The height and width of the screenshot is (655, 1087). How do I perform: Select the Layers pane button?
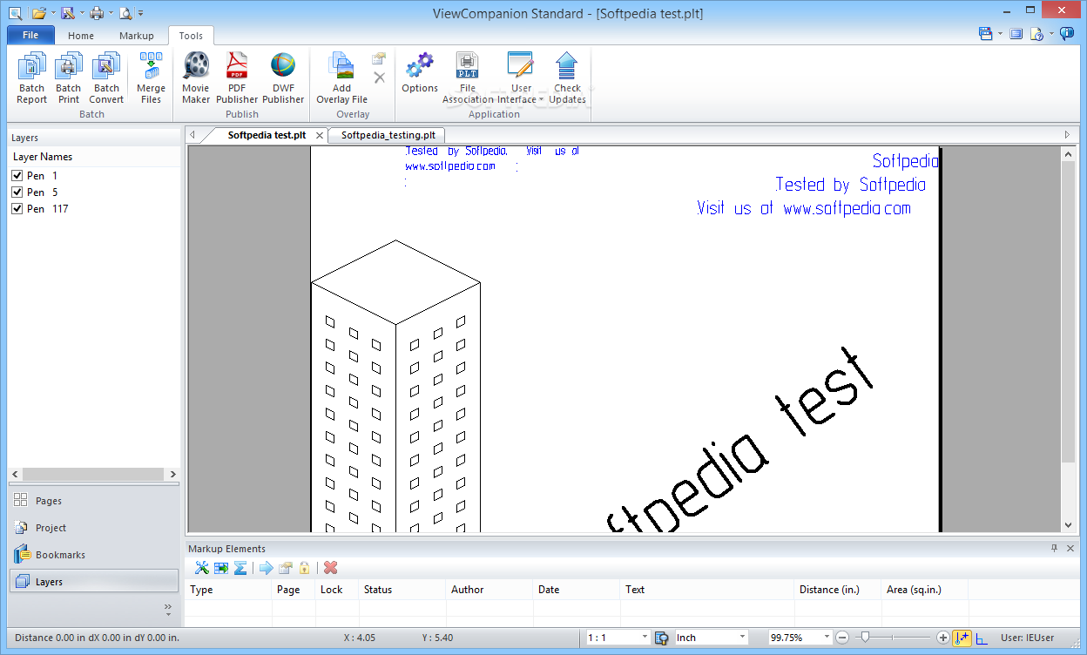[94, 581]
